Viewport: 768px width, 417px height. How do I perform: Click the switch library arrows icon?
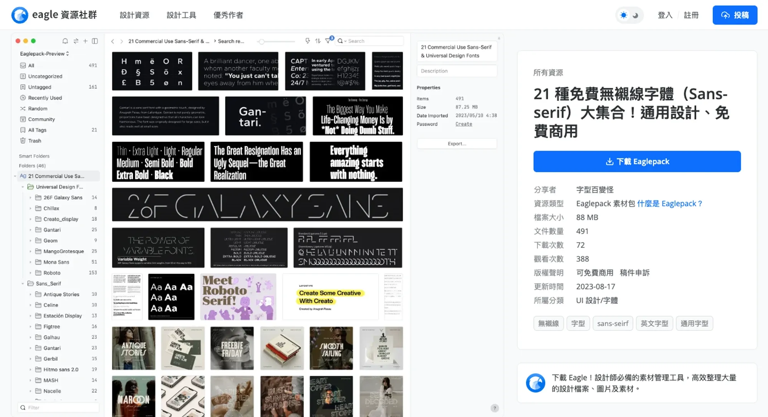pyautogui.click(x=76, y=41)
